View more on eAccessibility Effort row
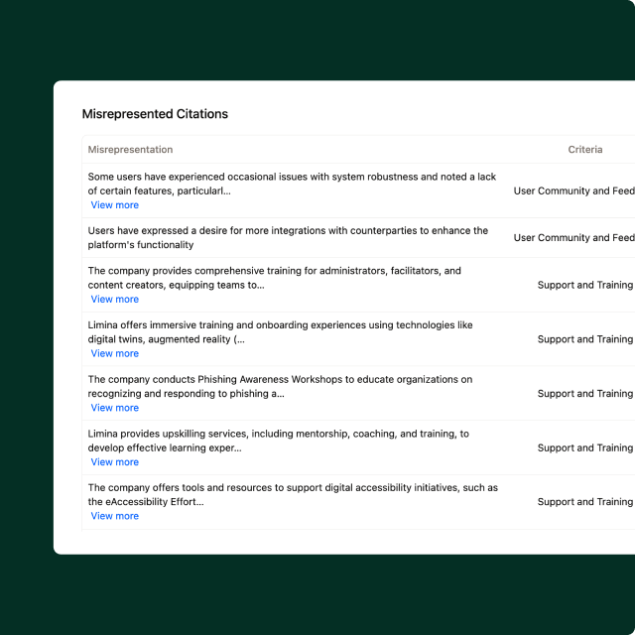Viewport: 635px width, 635px height. pyautogui.click(x=115, y=516)
